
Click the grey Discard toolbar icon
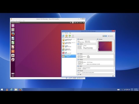tap(73, 36)
